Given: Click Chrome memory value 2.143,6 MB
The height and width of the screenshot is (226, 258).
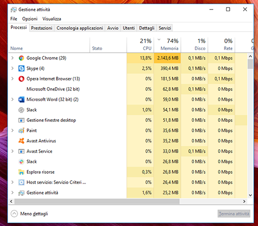Looking at the screenshot, I should click(x=168, y=58).
